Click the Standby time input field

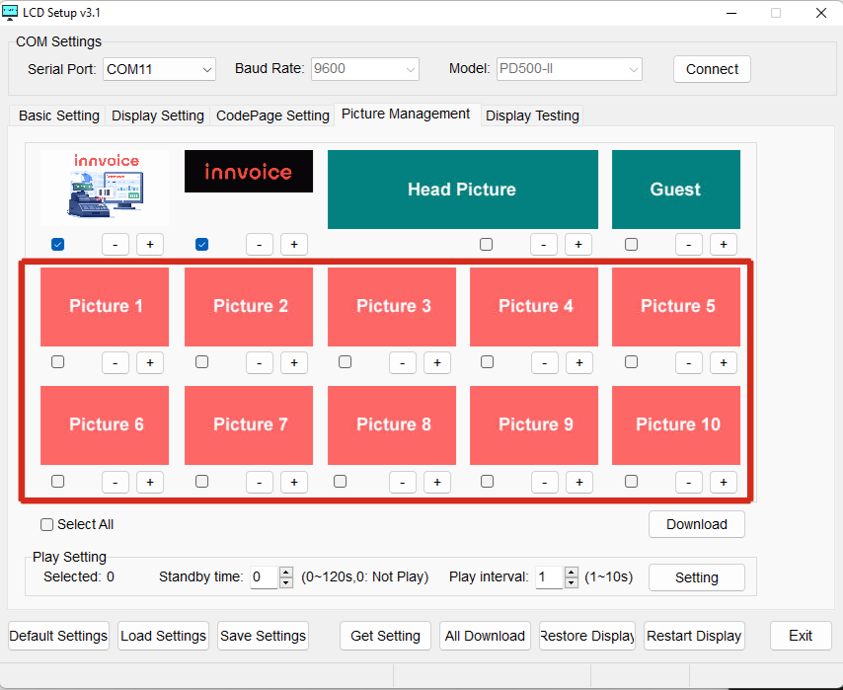[264, 577]
